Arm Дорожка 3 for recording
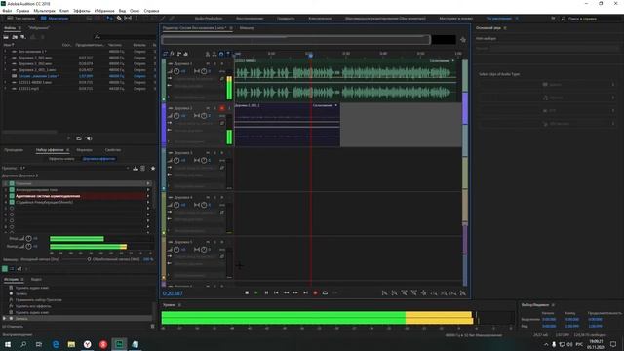 tap(222, 153)
